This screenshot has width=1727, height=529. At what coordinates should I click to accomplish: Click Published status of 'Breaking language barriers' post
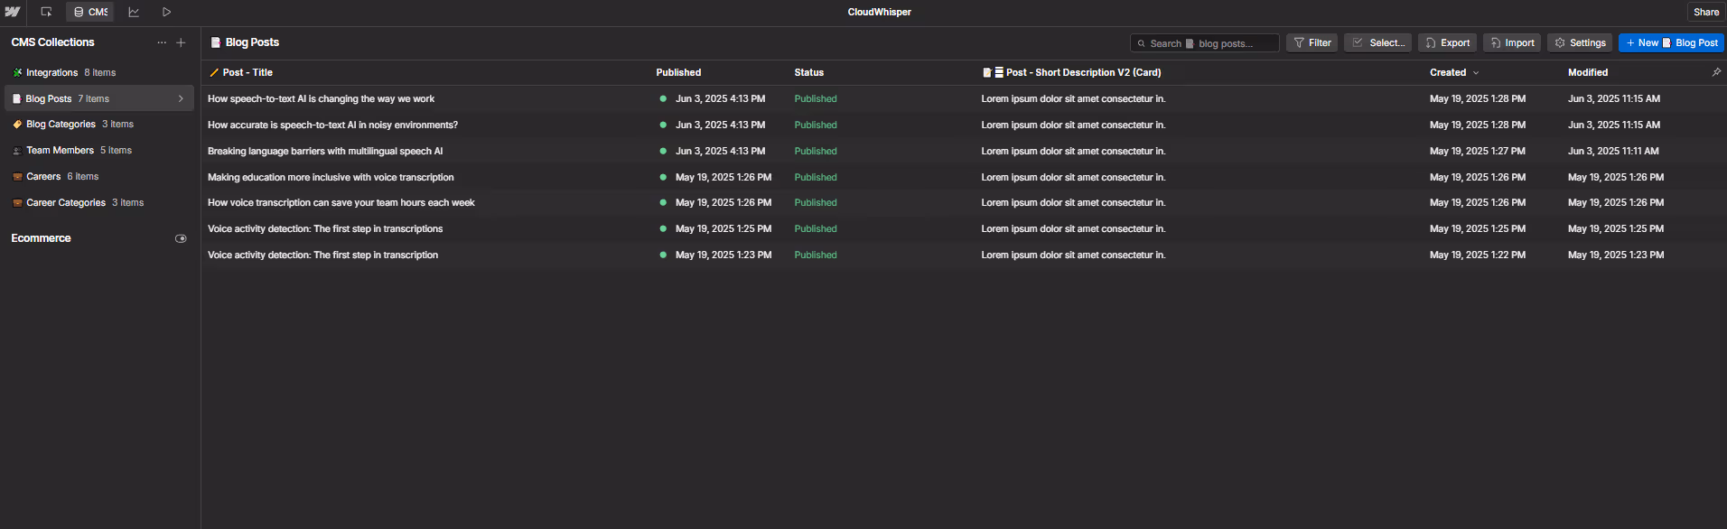tap(816, 152)
